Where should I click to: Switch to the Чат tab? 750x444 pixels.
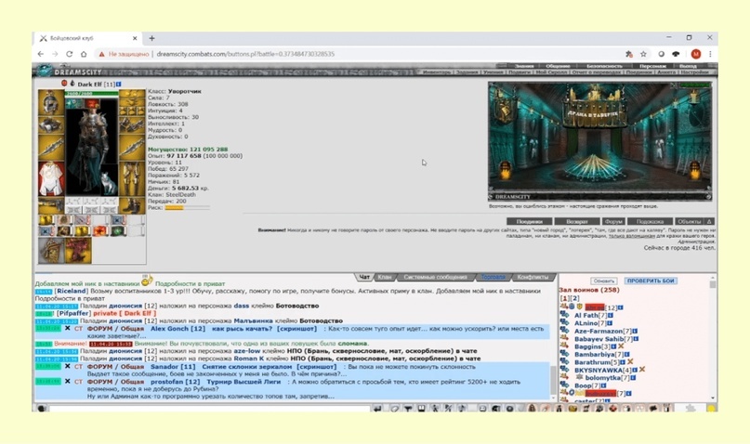click(x=364, y=277)
